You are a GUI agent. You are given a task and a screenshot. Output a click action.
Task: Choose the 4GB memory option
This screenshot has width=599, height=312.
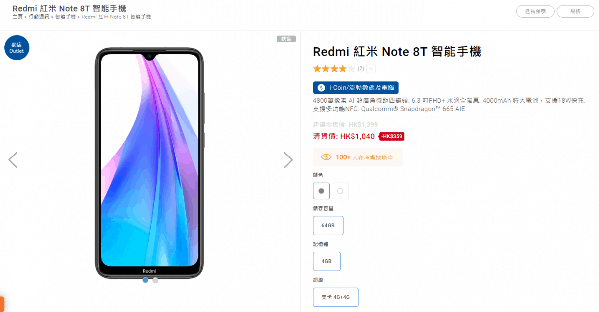pyautogui.click(x=327, y=261)
